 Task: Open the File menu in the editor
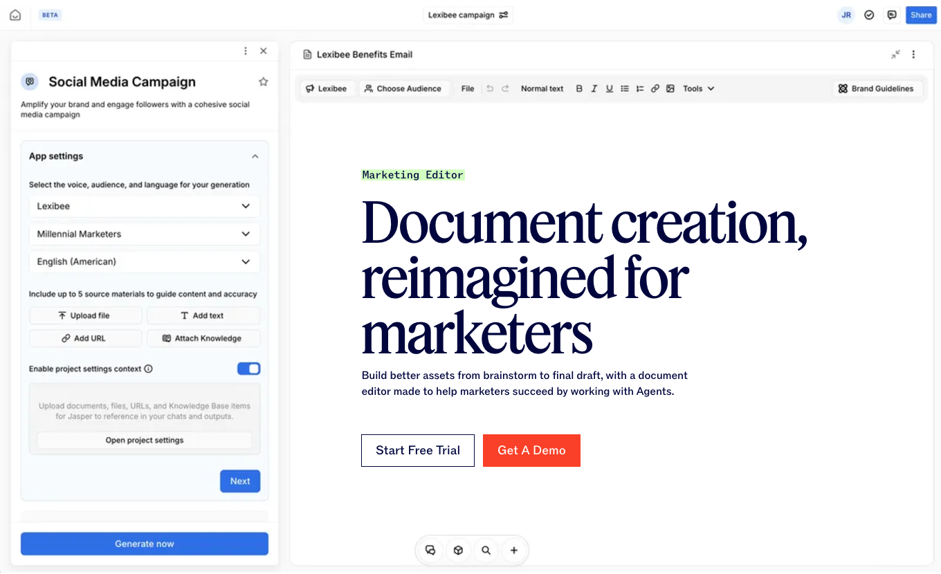click(x=467, y=89)
